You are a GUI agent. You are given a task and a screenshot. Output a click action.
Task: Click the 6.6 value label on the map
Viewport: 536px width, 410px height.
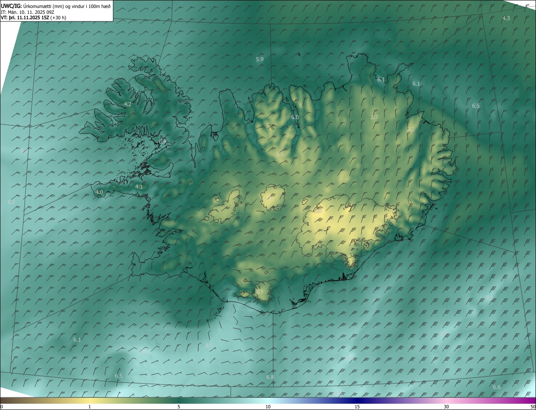497,387
